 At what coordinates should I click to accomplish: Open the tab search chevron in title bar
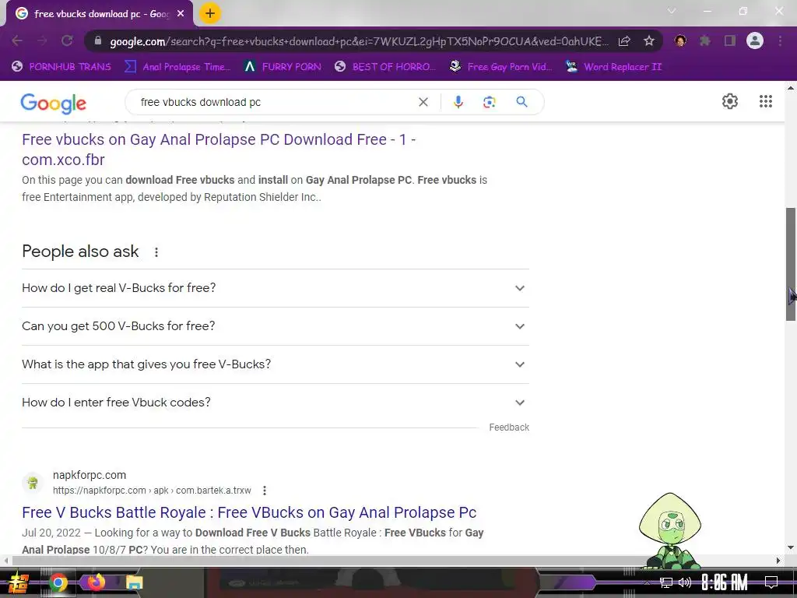(671, 11)
